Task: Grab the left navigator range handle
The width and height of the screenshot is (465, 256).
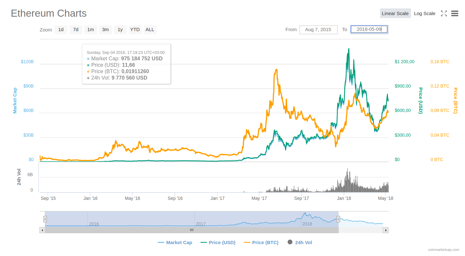Action: click(45, 219)
